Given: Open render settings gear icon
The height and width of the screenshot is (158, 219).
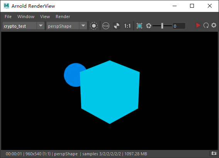Looking at the screenshot, I should (x=214, y=25).
